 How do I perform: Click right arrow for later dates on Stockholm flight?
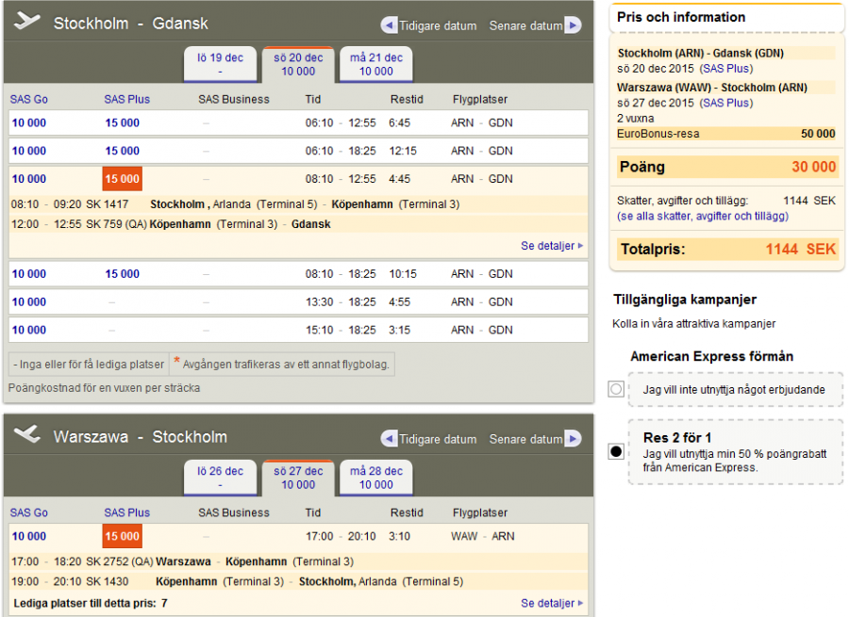tap(573, 25)
